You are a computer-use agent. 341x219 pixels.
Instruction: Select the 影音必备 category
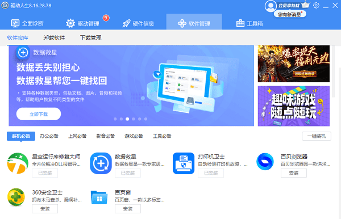click(x=106, y=136)
